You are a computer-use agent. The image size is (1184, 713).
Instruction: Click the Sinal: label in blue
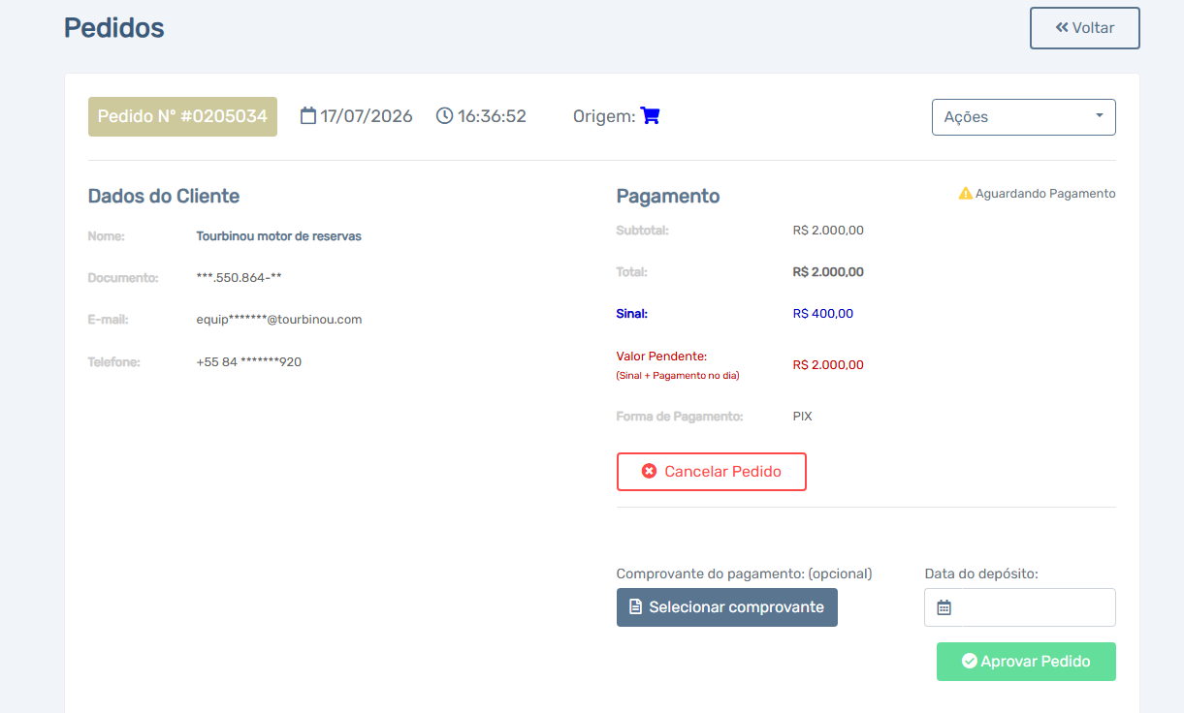tap(631, 314)
